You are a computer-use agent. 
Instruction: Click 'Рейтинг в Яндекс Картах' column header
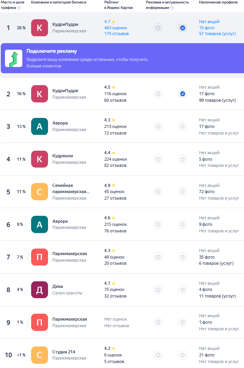click(119, 5)
